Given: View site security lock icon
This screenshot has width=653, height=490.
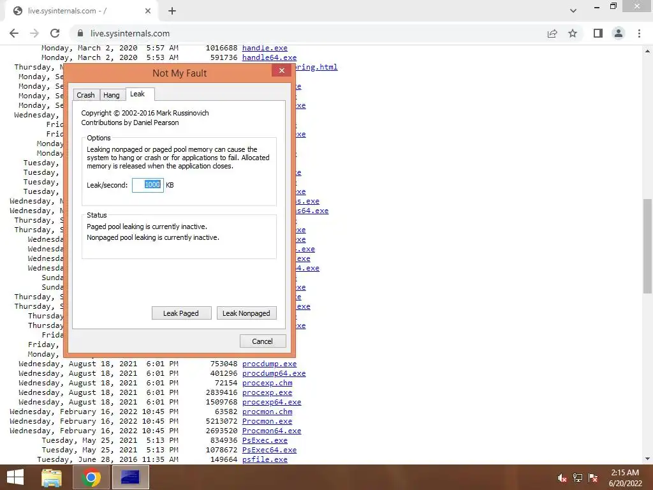Looking at the screenshot, I should tap(80, 33).
